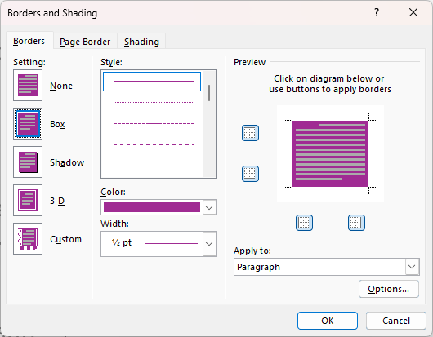Viewport: 433px width, 337px height.
Task: Close the Borders and Shading dialog
Action: [413, 12]
